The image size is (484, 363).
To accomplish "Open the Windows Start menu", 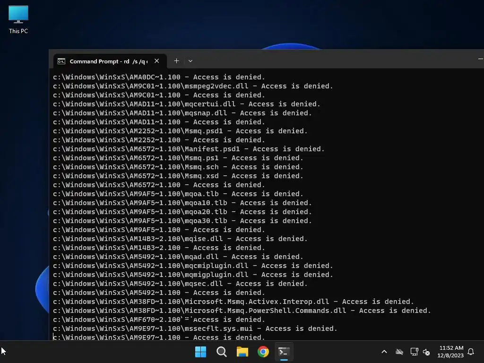I will click(200, 352).
